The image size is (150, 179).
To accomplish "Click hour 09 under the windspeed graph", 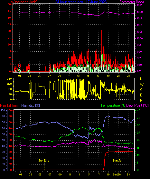I will pyautogui.click(x=59, y=76).
